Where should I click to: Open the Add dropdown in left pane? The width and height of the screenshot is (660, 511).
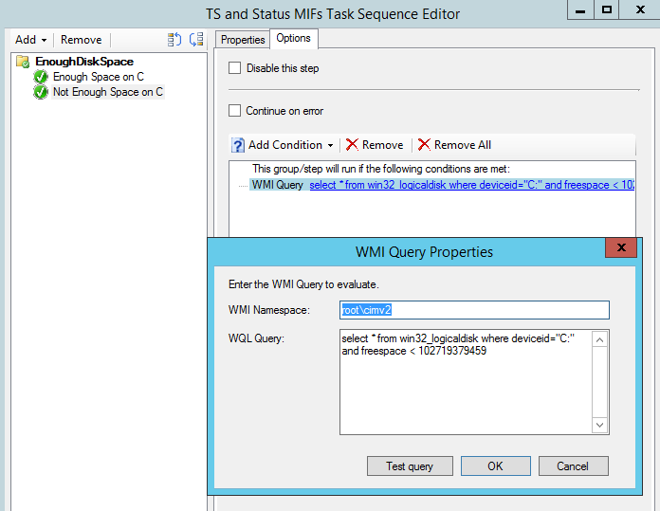pyautogui.click(x=31, y=40)
